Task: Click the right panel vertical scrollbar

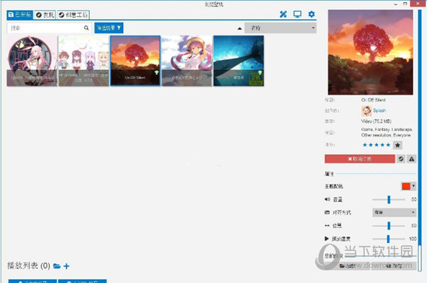Action: [x=420, y=140]
